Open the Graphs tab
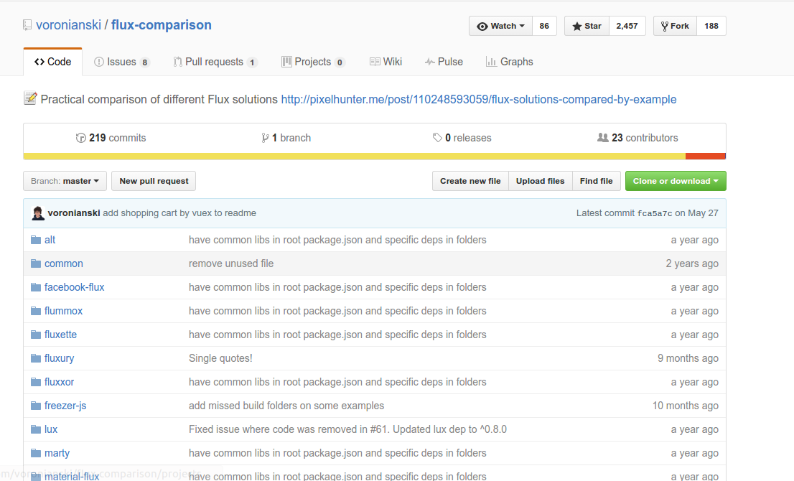794x481 pixels. pyautogui.click(x=510, y=62)
